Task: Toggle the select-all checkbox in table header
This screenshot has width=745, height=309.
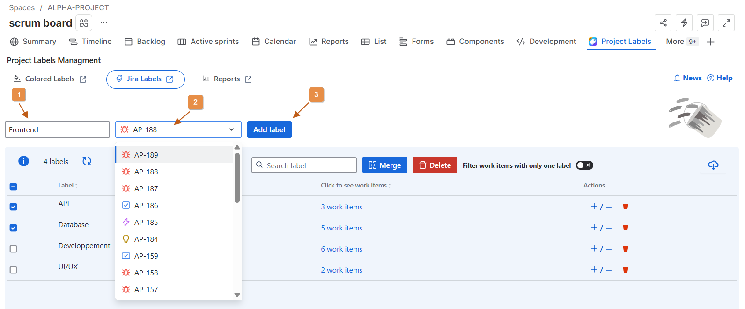Action: pyautogui.click(x=14, y=187)
